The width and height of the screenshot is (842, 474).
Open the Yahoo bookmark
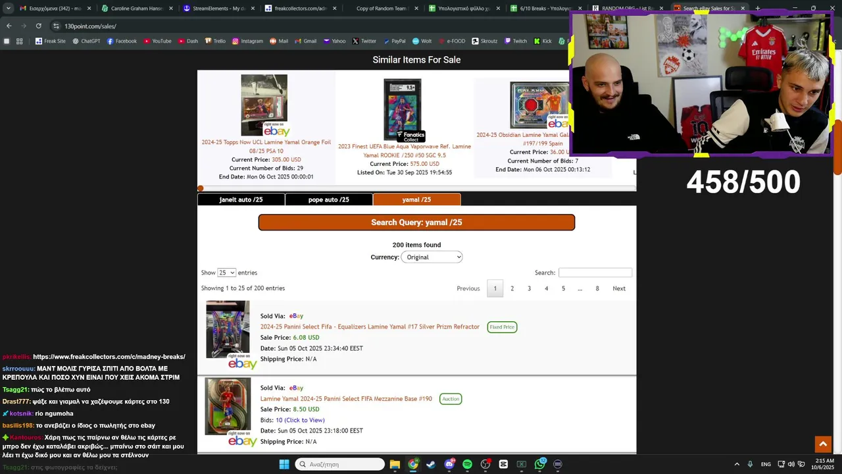(x=334, y=41)
